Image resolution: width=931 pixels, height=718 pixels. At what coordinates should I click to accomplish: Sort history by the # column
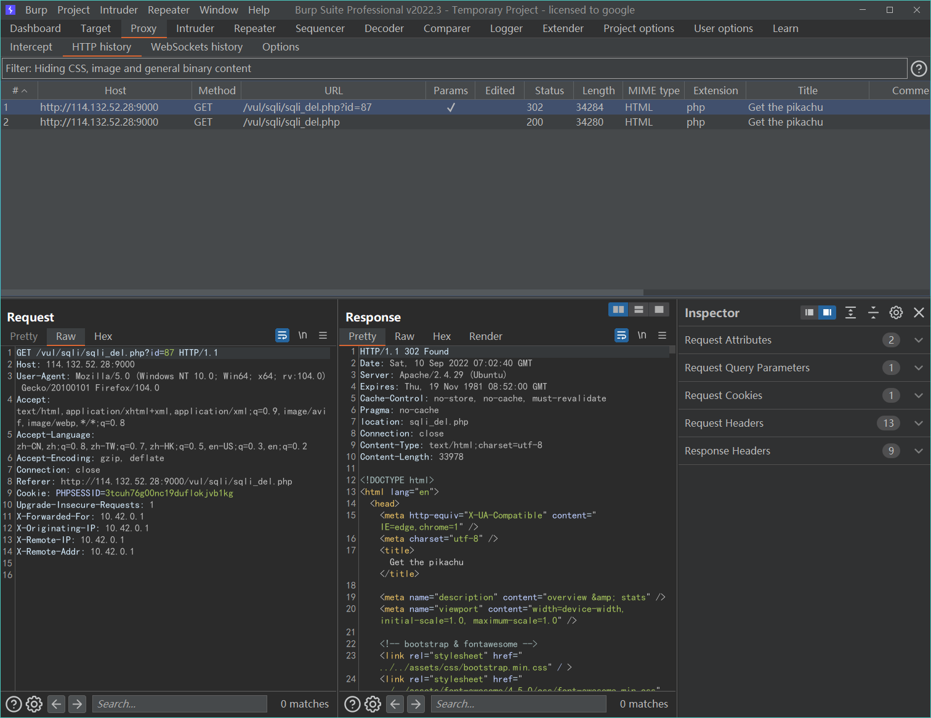click(x=20, y=91)
